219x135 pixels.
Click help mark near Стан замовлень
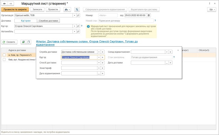[174, 57]
